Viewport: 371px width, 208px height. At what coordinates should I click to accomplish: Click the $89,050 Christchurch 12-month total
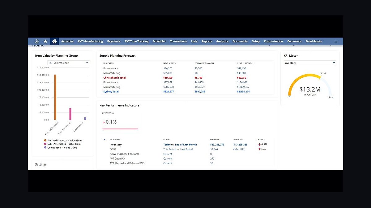pyautogui.click(x=241, y=78)
